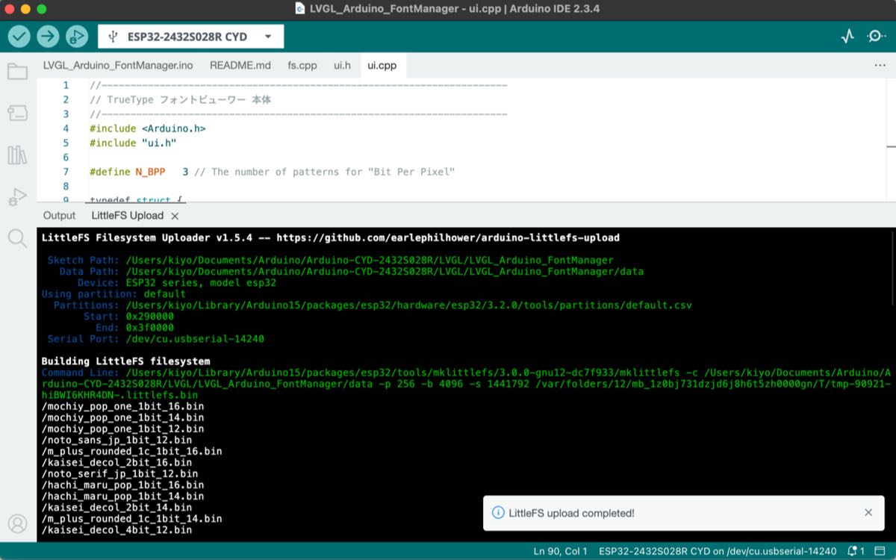This screenshot has width=896, height=560.
Task: Click the #define N_BPP code line
Action: pos(272,172)
